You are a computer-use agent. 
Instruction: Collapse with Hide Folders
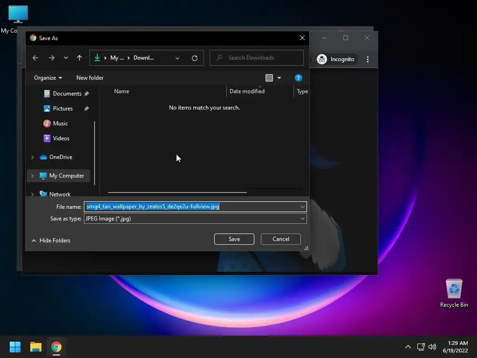coord(51,241)
